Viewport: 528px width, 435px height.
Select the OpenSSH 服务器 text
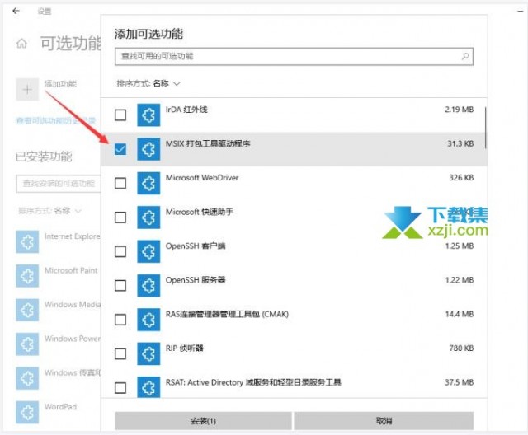click(x=196, y=280)
